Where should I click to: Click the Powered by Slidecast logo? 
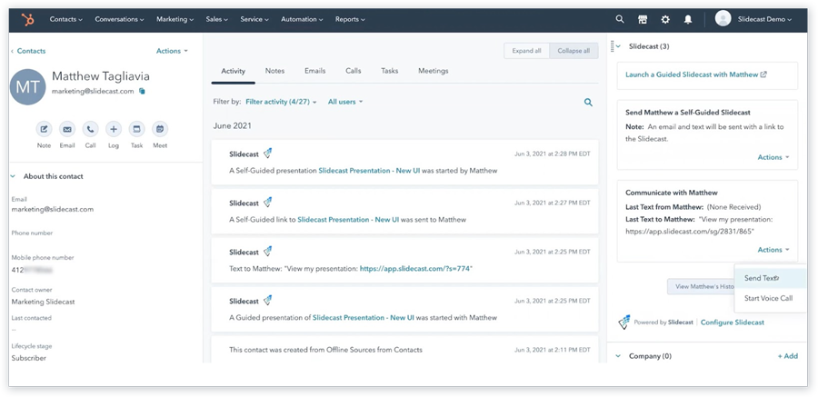click(624, 323)
